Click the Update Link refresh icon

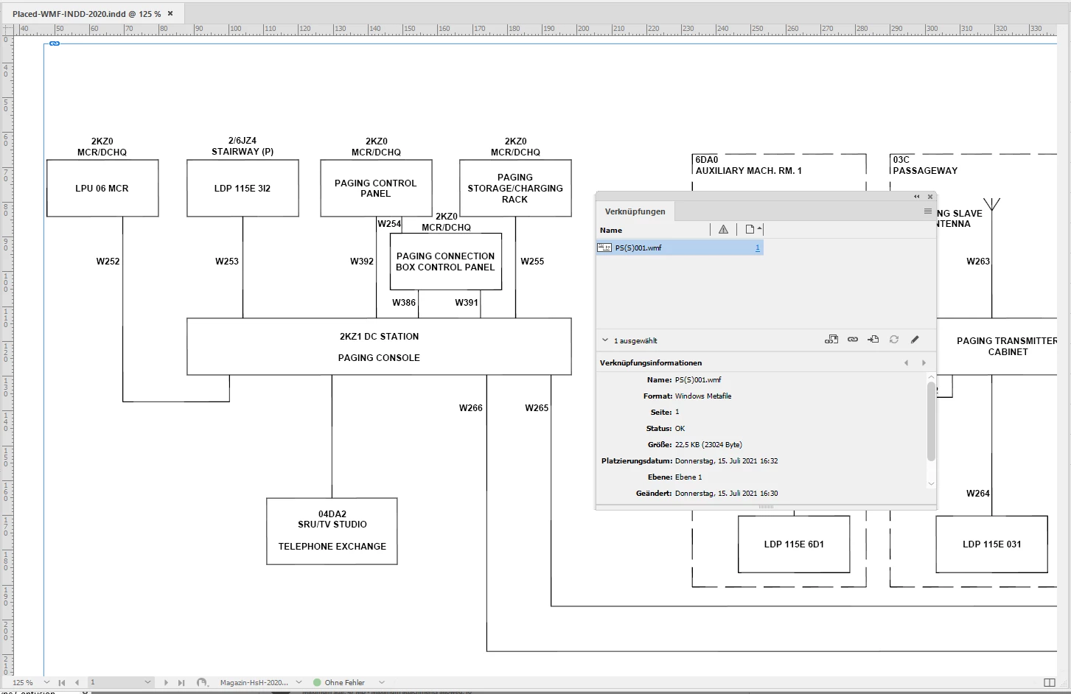(894, 340)
